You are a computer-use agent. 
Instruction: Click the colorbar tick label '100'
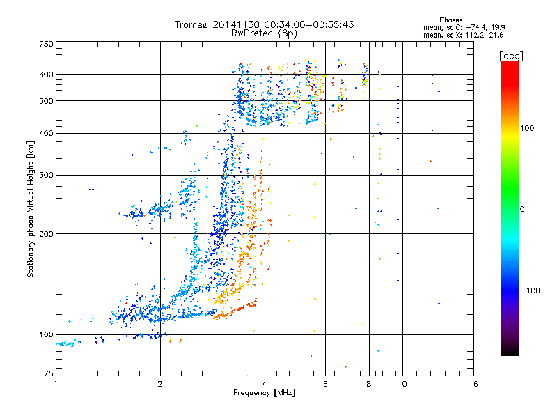pos(527,128)
